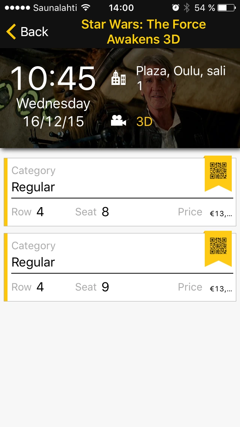Tap the cinema building icon
Viewport: 240px width, 427px height.
click(118, 77)
